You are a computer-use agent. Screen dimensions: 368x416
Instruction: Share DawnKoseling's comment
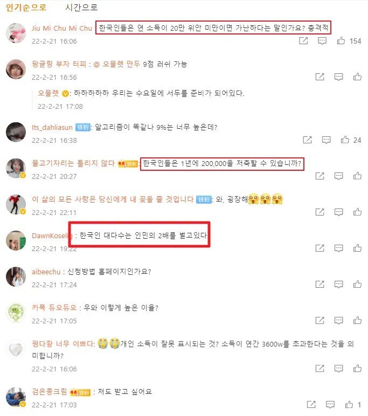pos(320,248)
